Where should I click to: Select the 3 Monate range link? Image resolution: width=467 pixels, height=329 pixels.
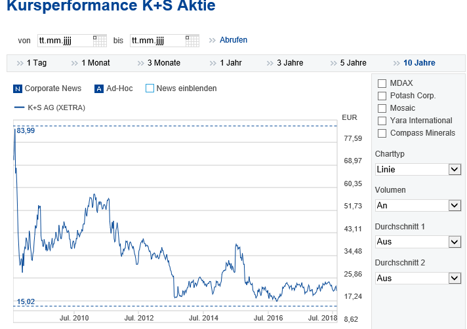pos(163,64)
